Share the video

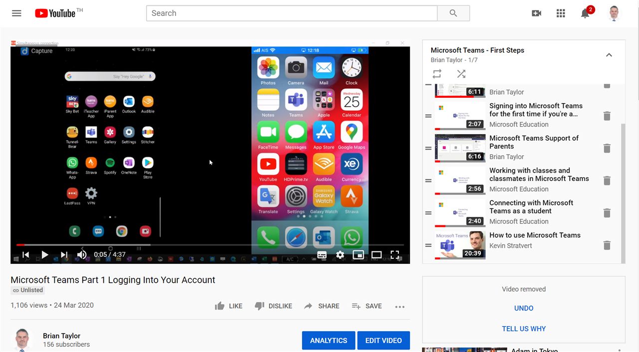(321, 306)
